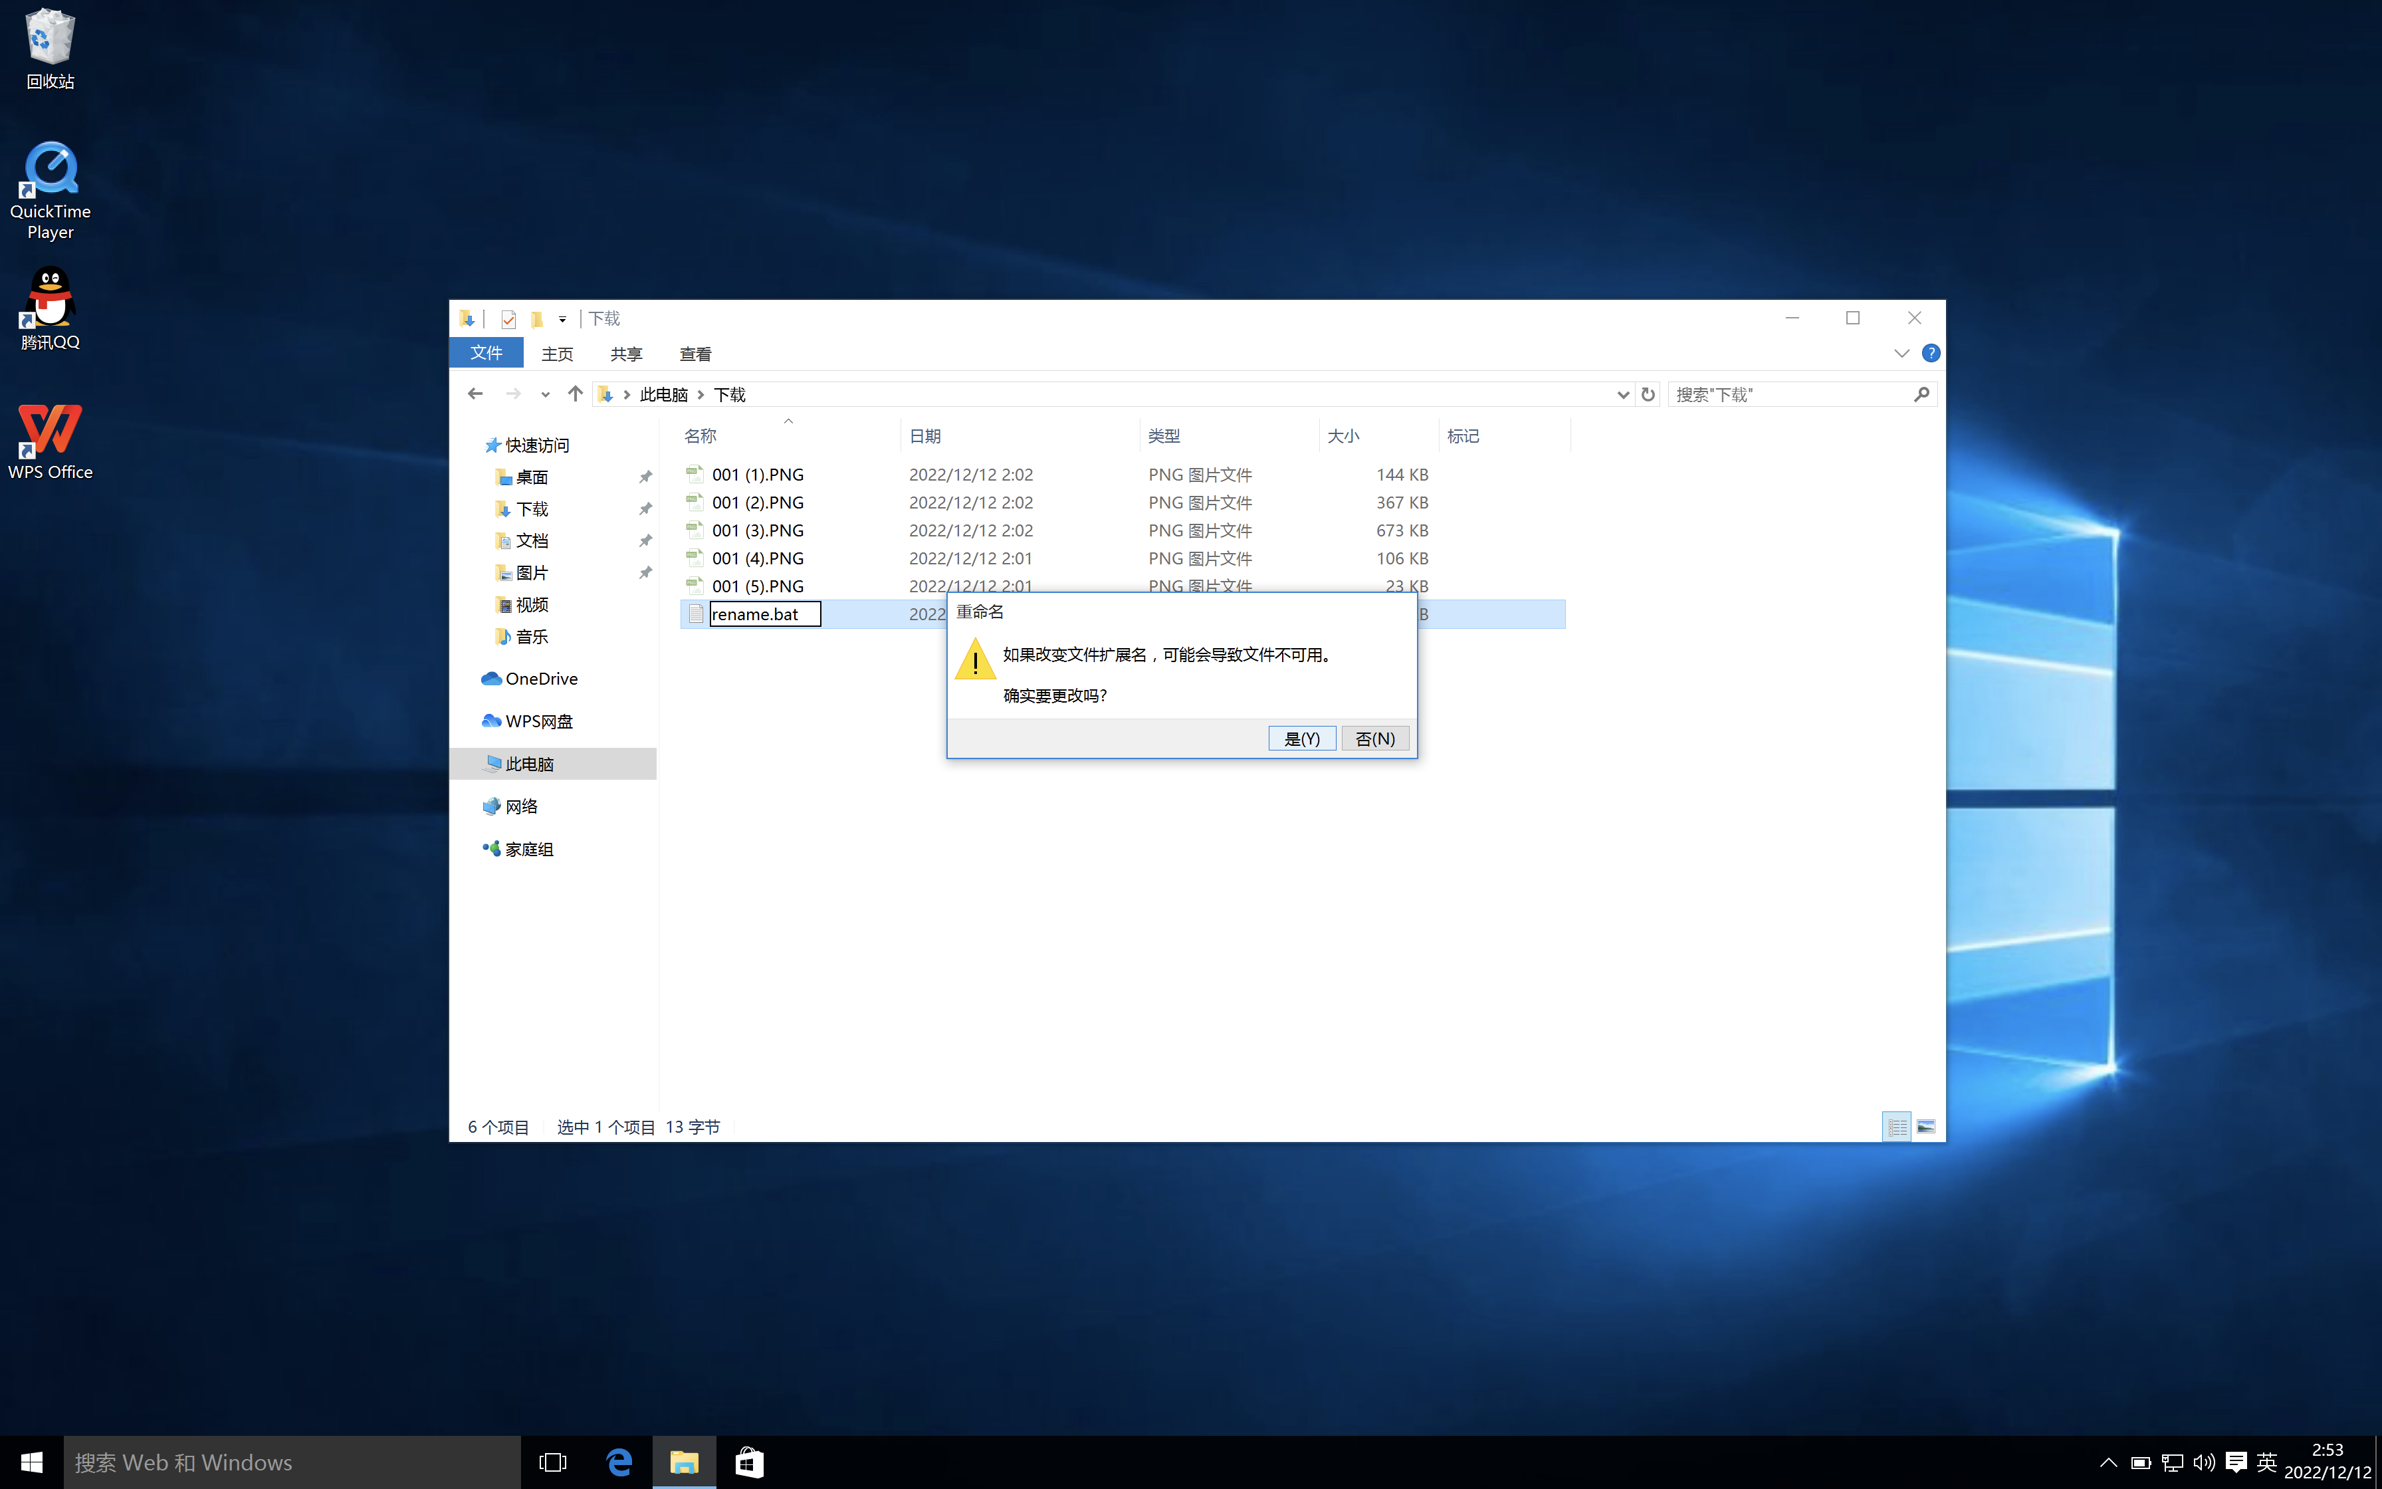Screen dimensions: 2382x1489
Task: Click the No (否) button in rename dialog
Action: [1374, 739]
